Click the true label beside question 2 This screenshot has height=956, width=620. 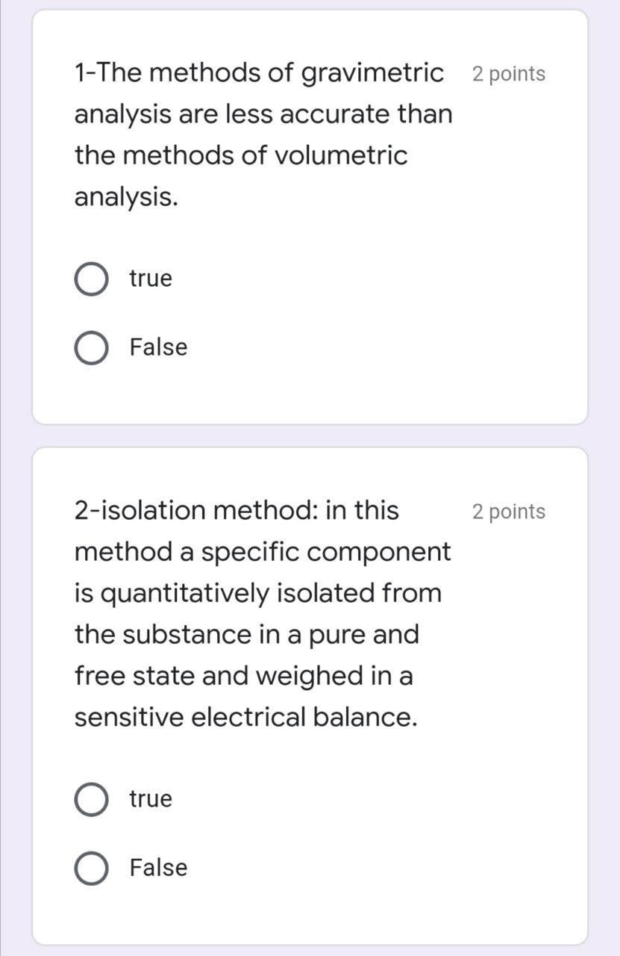coord(149,798)
